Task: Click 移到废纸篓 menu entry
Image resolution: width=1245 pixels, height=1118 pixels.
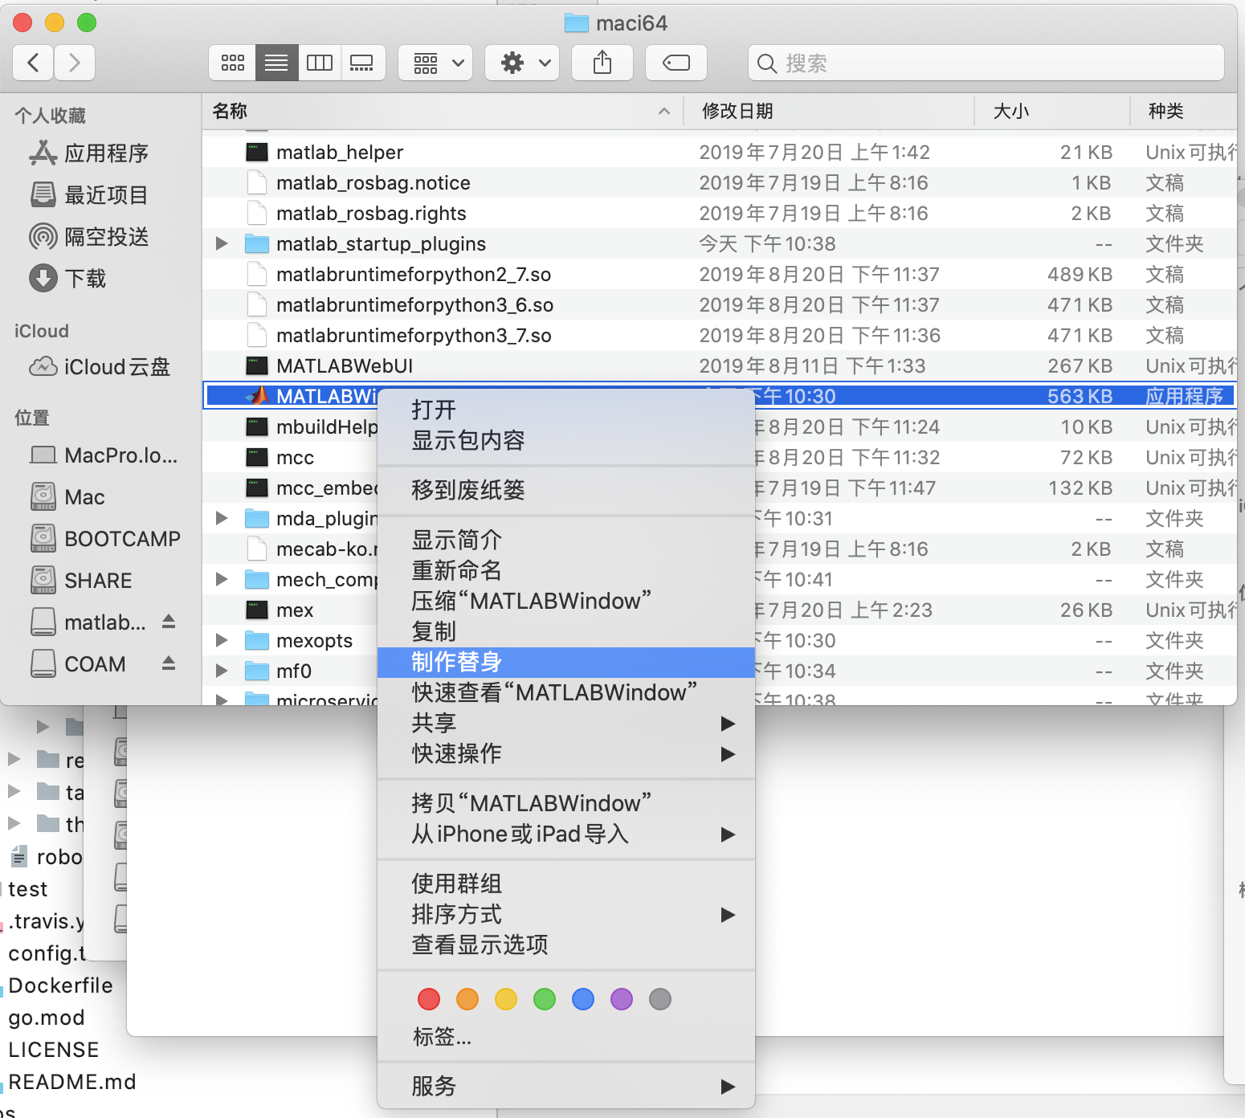Action: coord(467,490)
